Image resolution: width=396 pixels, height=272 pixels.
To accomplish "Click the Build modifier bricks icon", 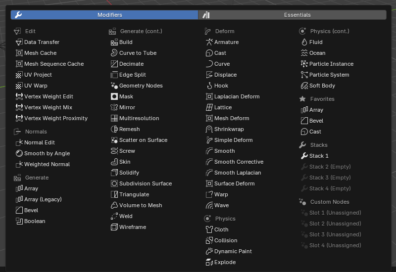I will (114, 42).
